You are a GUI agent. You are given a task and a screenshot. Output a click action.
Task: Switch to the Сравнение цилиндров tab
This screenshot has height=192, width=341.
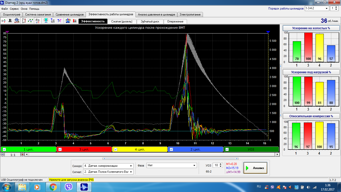point(70,14)
